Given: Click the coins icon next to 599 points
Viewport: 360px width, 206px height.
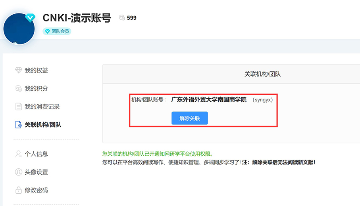Looking at the screenshot, I should point(122,18).
